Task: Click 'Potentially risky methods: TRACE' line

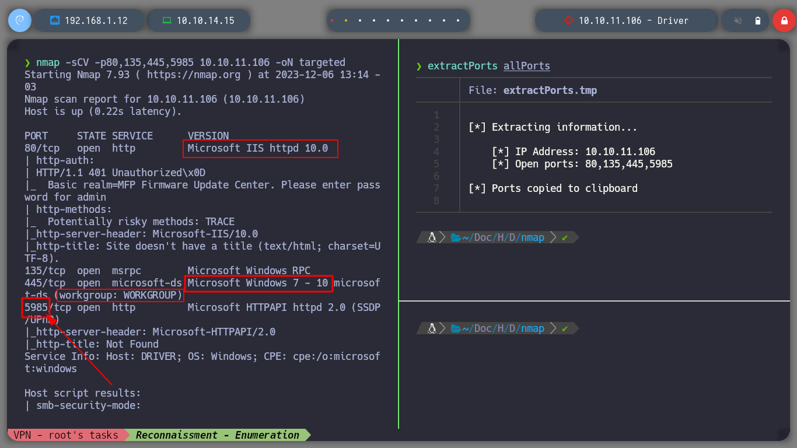Action: [130, 222]
